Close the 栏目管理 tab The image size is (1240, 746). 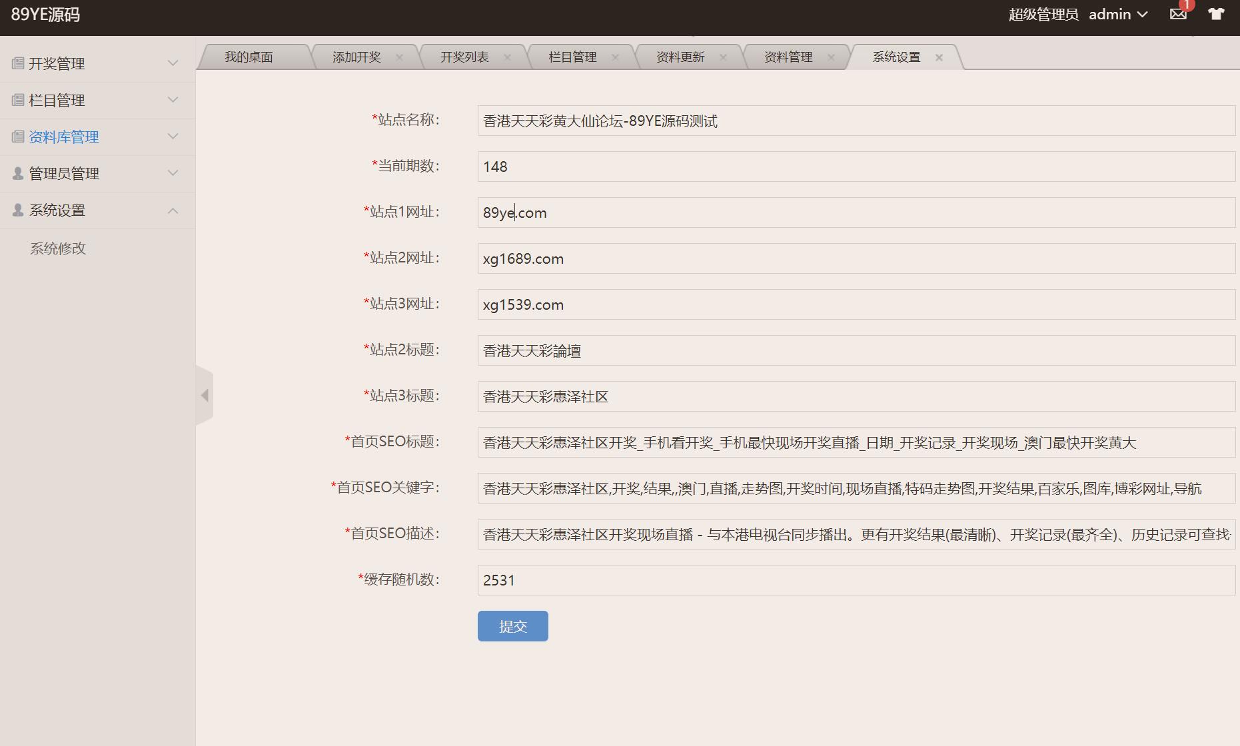615,57
